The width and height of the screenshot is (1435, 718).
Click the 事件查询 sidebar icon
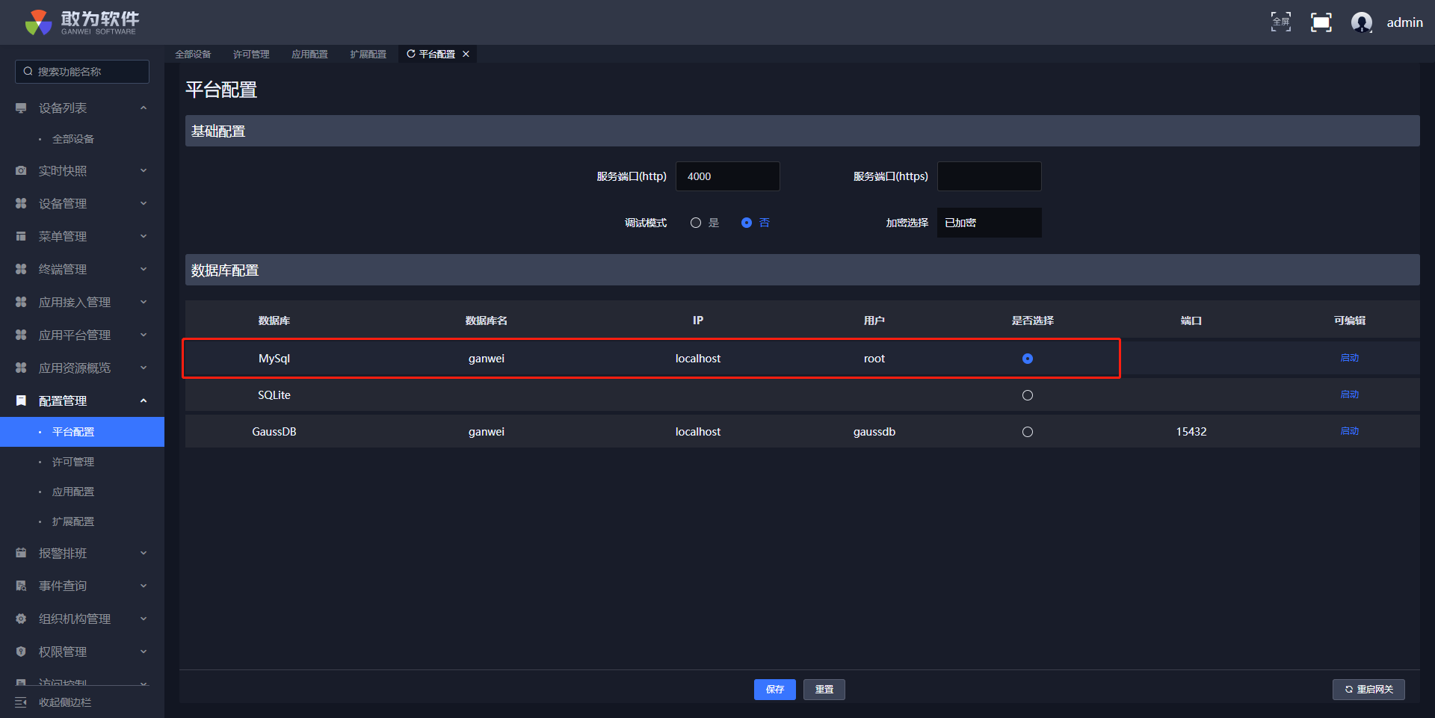pos(21,587)
